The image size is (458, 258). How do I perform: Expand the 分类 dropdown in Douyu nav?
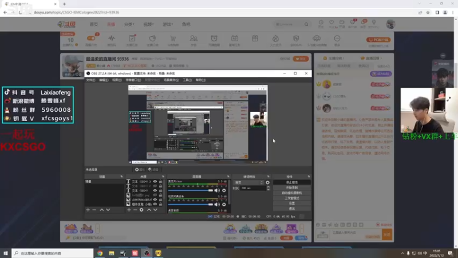[129, 24]
